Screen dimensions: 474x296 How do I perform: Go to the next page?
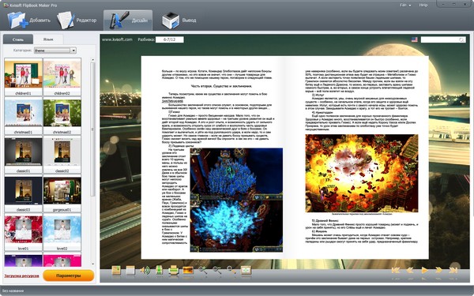click(438, 270)
